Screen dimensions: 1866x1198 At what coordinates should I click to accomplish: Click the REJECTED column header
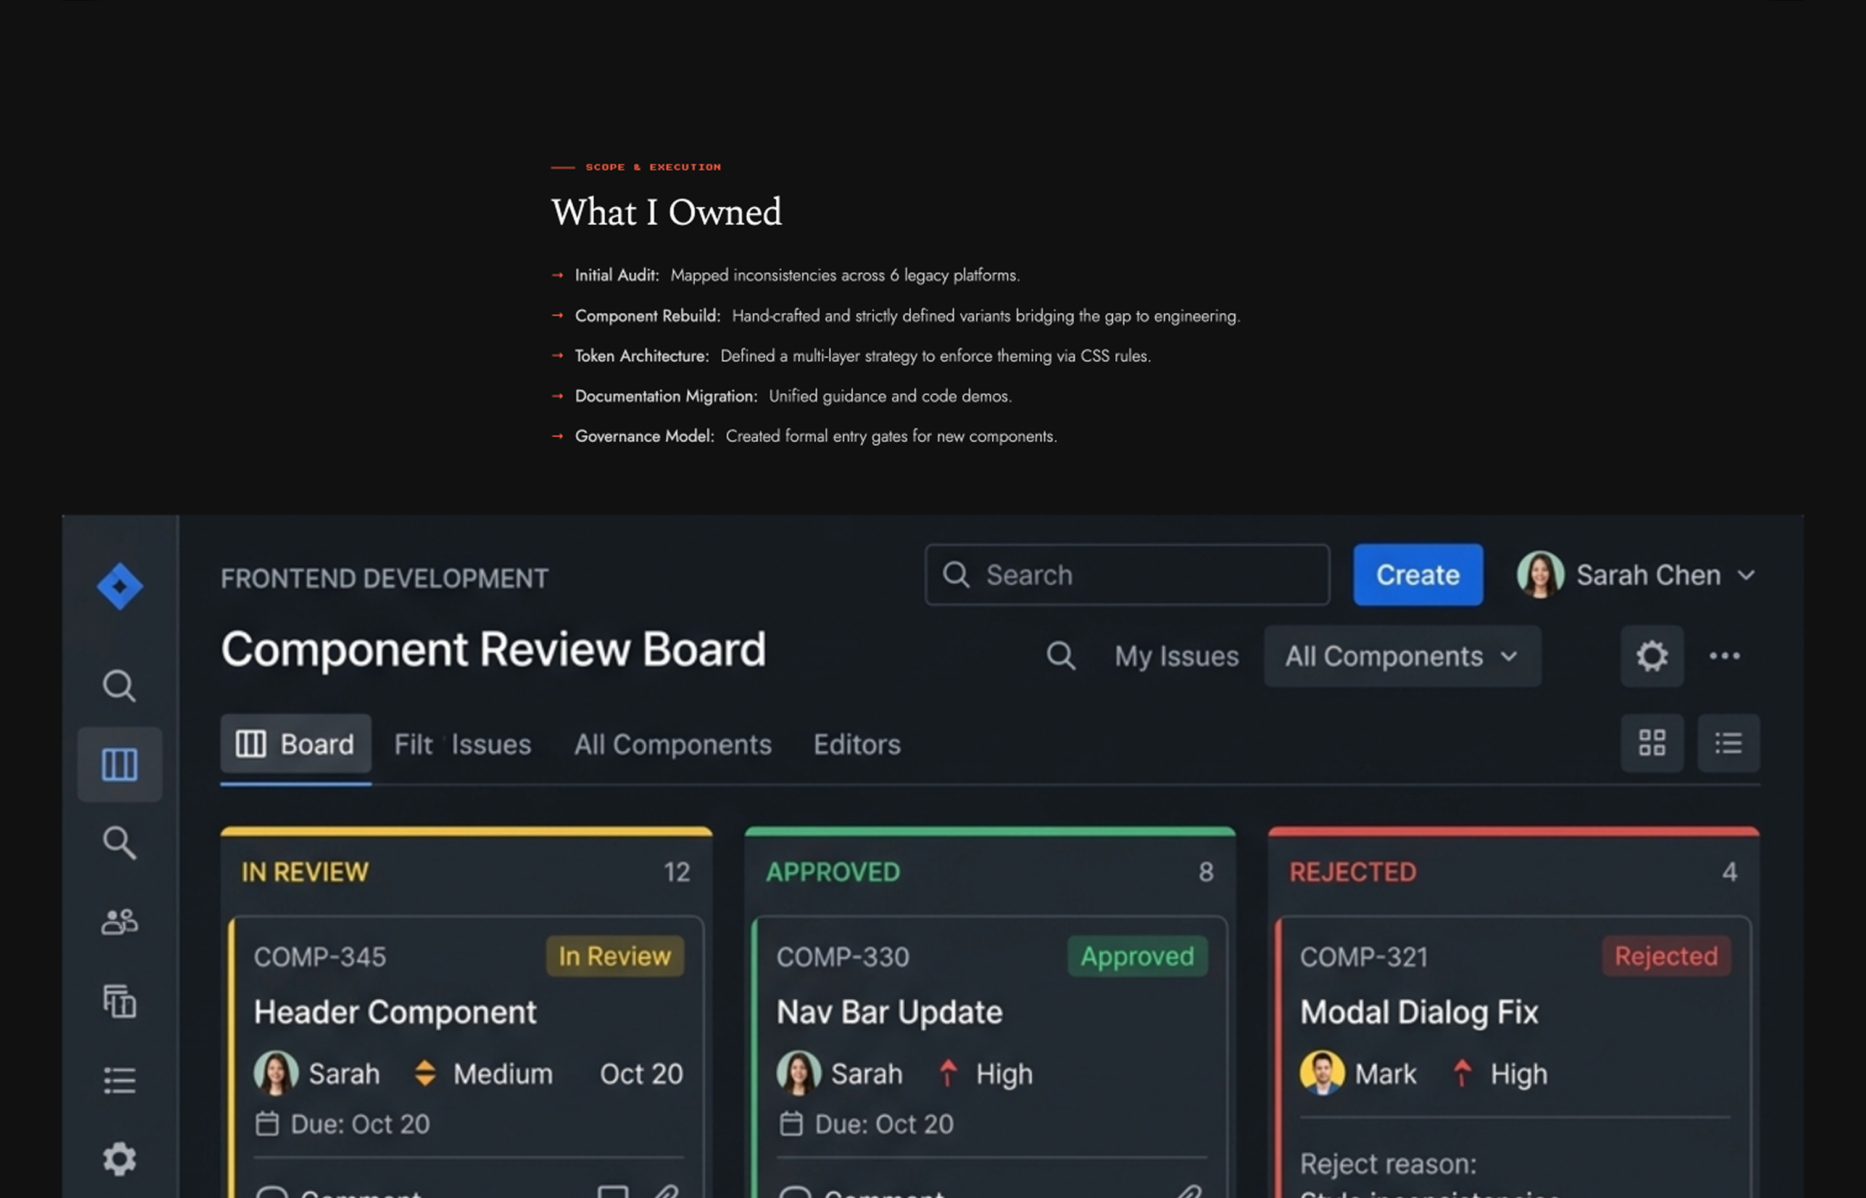point(1353,872)
